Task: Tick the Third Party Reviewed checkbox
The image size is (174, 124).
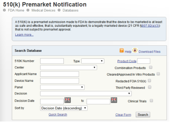Action: 149,87
